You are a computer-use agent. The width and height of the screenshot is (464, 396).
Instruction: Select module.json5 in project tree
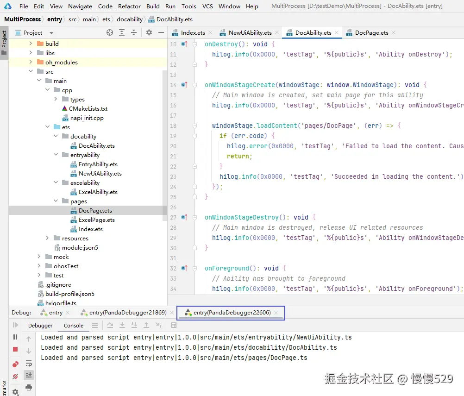(80, 248)
